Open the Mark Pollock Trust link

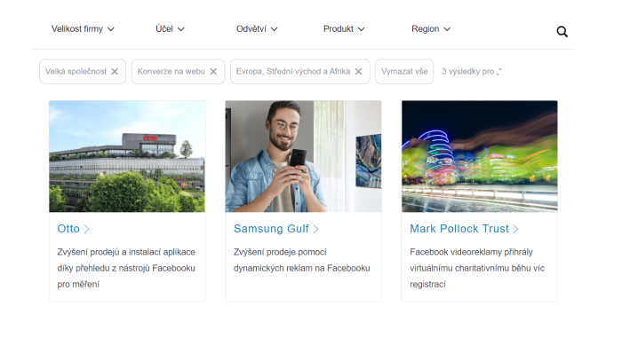click(459, 229)
